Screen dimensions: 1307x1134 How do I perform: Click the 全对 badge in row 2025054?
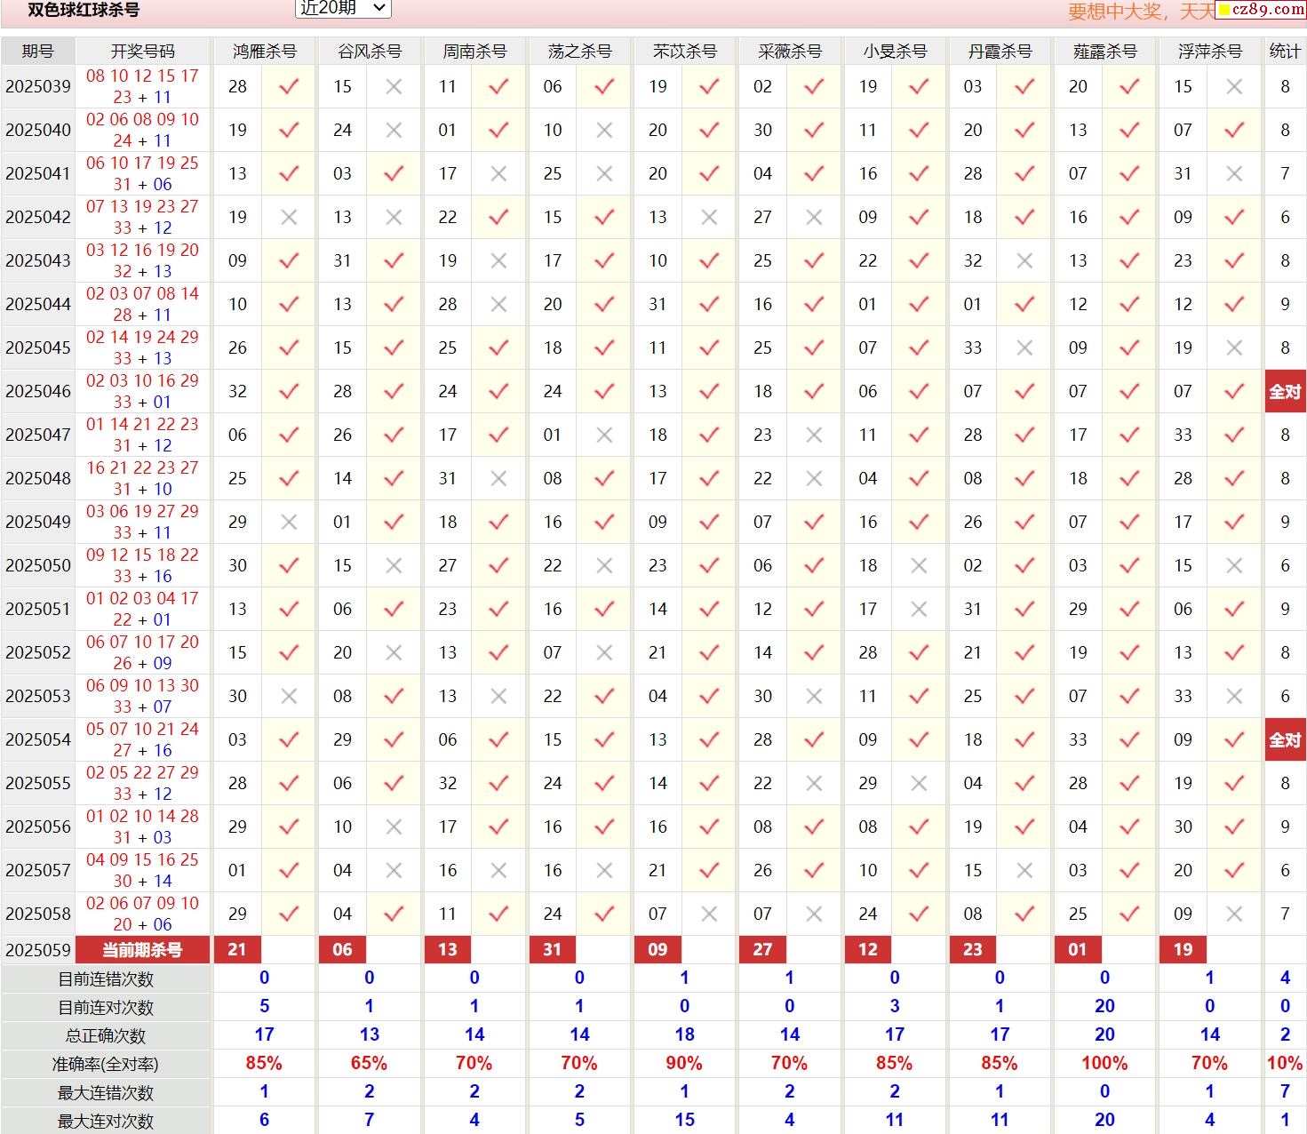tap(1285, 740)
